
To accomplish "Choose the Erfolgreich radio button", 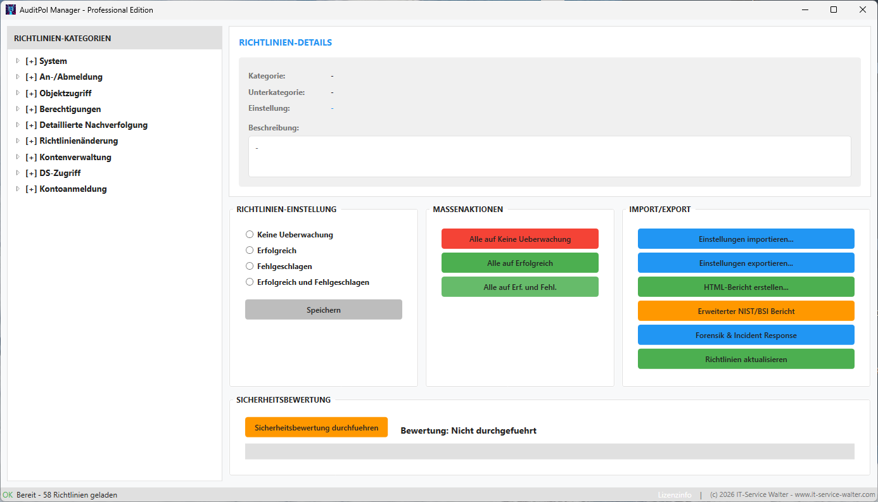I will pos(250,251).
